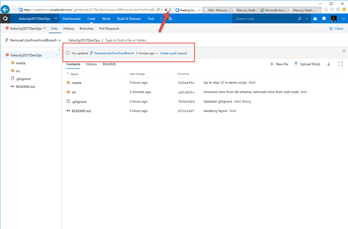348x229 pixels.
Task: Focus the Search code input
Action: (265, 19)
